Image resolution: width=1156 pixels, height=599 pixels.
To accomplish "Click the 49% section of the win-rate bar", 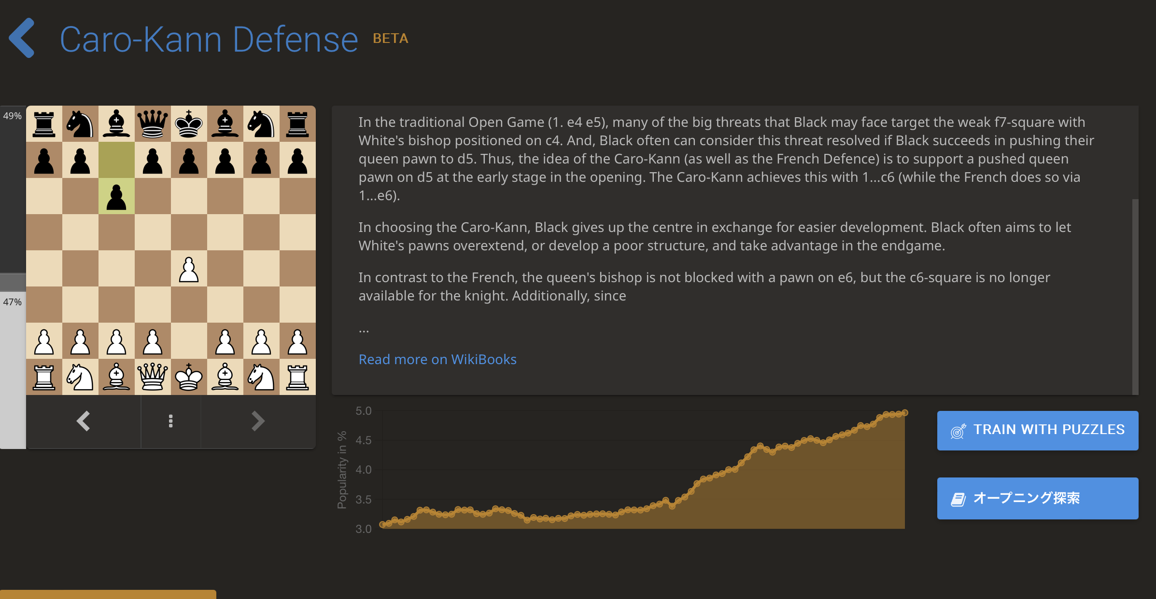I will click(13, 188).
